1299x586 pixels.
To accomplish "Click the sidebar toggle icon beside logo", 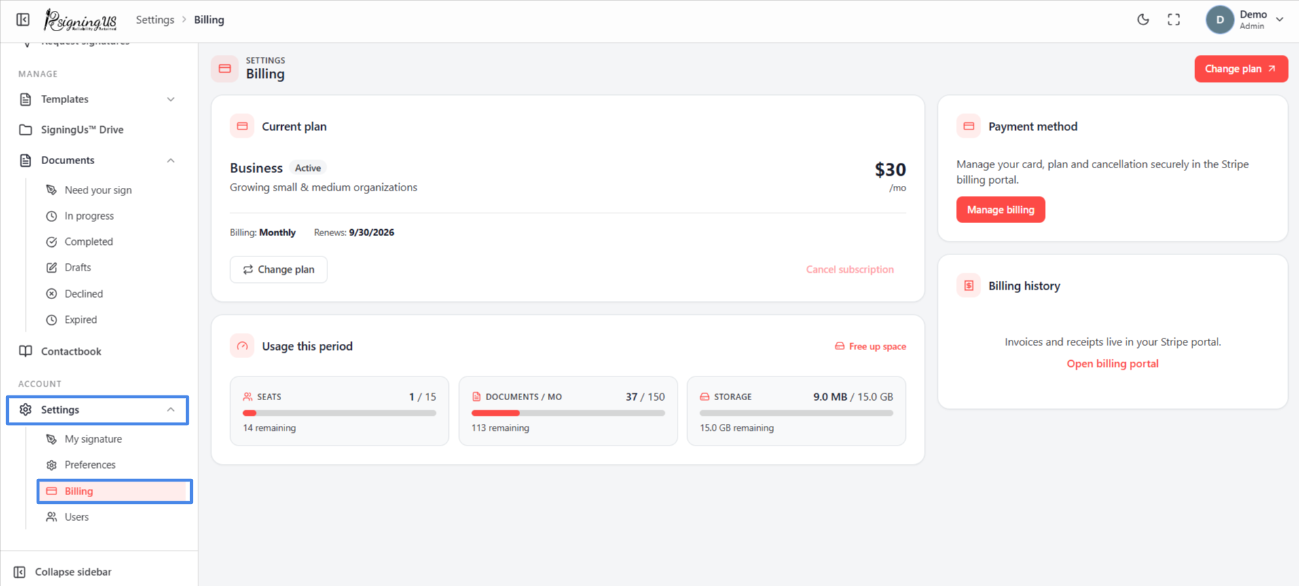I will coord(23,20).
